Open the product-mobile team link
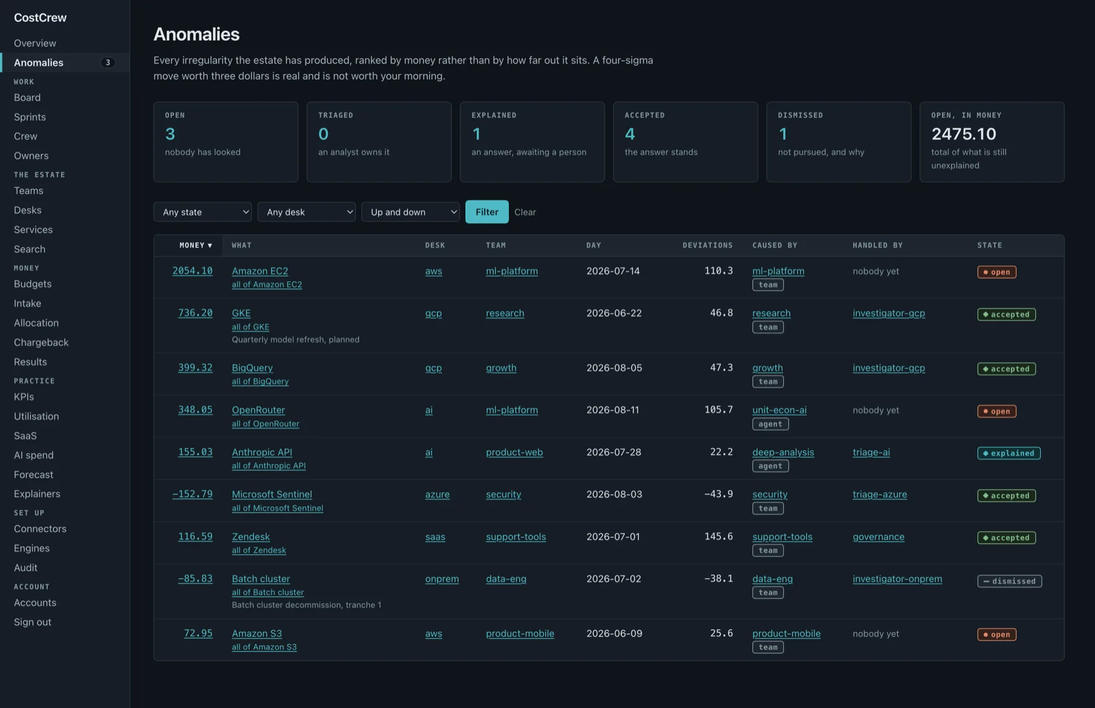The height and width of the screenshot is (708, 1095). pos(520,633)
